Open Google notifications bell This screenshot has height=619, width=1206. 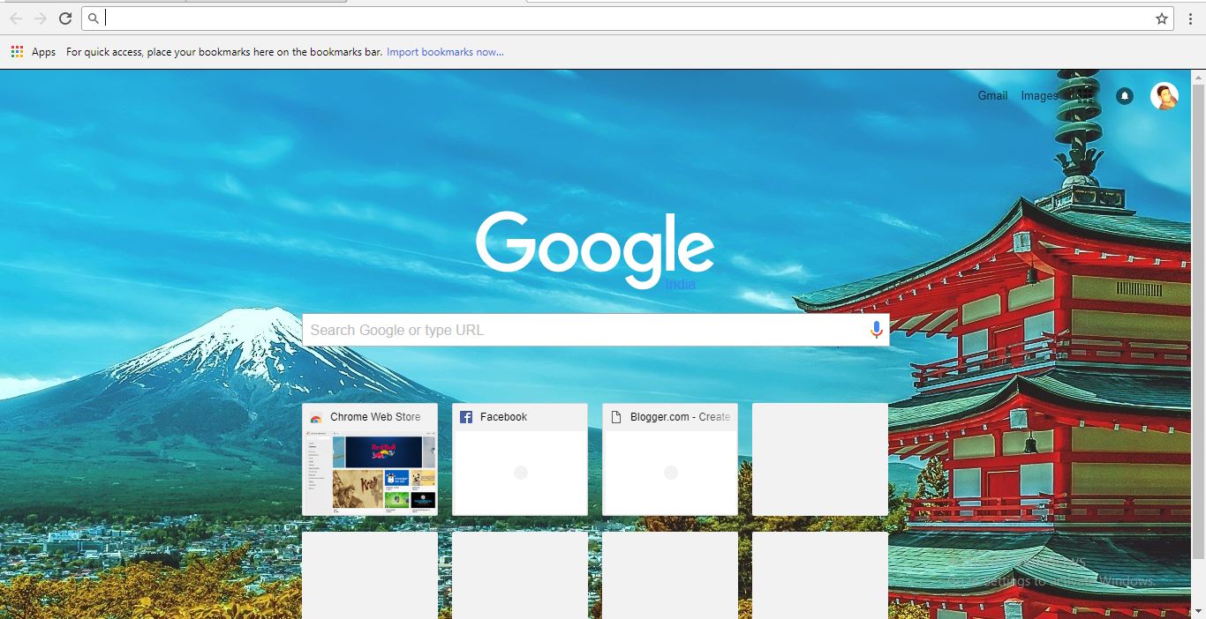click(1125, 96)
